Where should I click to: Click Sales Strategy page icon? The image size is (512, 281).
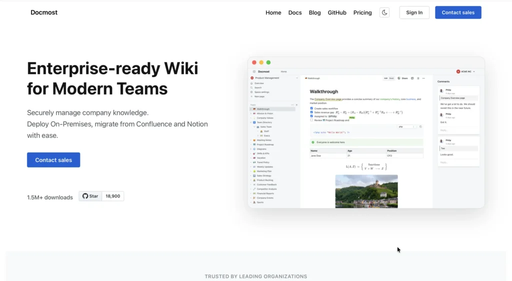[254, 175]
